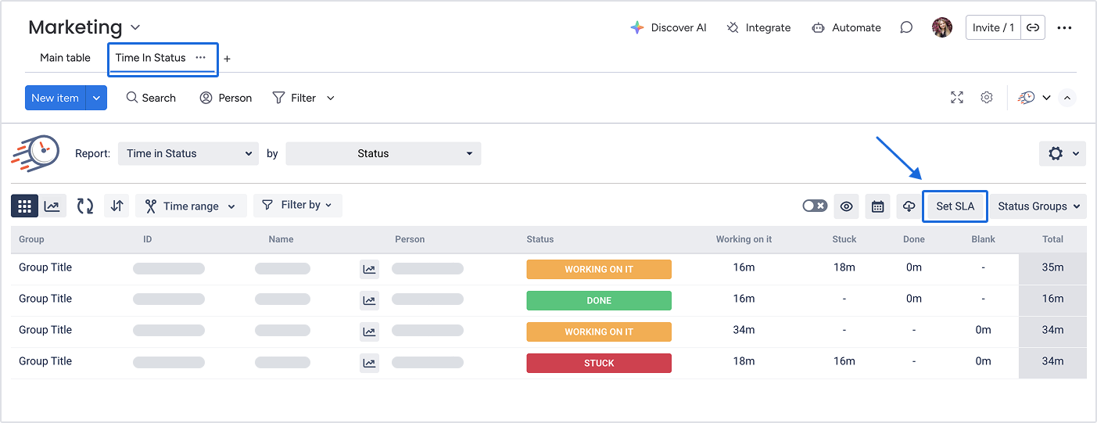1097x423 pixels.
Task: Click the Set SLA button
Action: (955, 206)
